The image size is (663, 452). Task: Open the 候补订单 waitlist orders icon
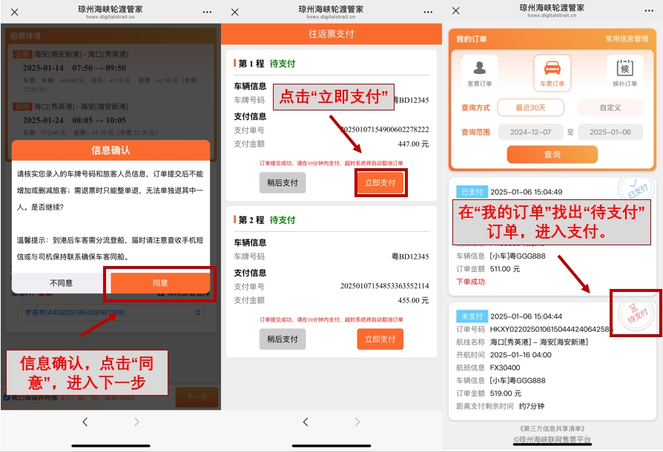click(x=624, y=73)
